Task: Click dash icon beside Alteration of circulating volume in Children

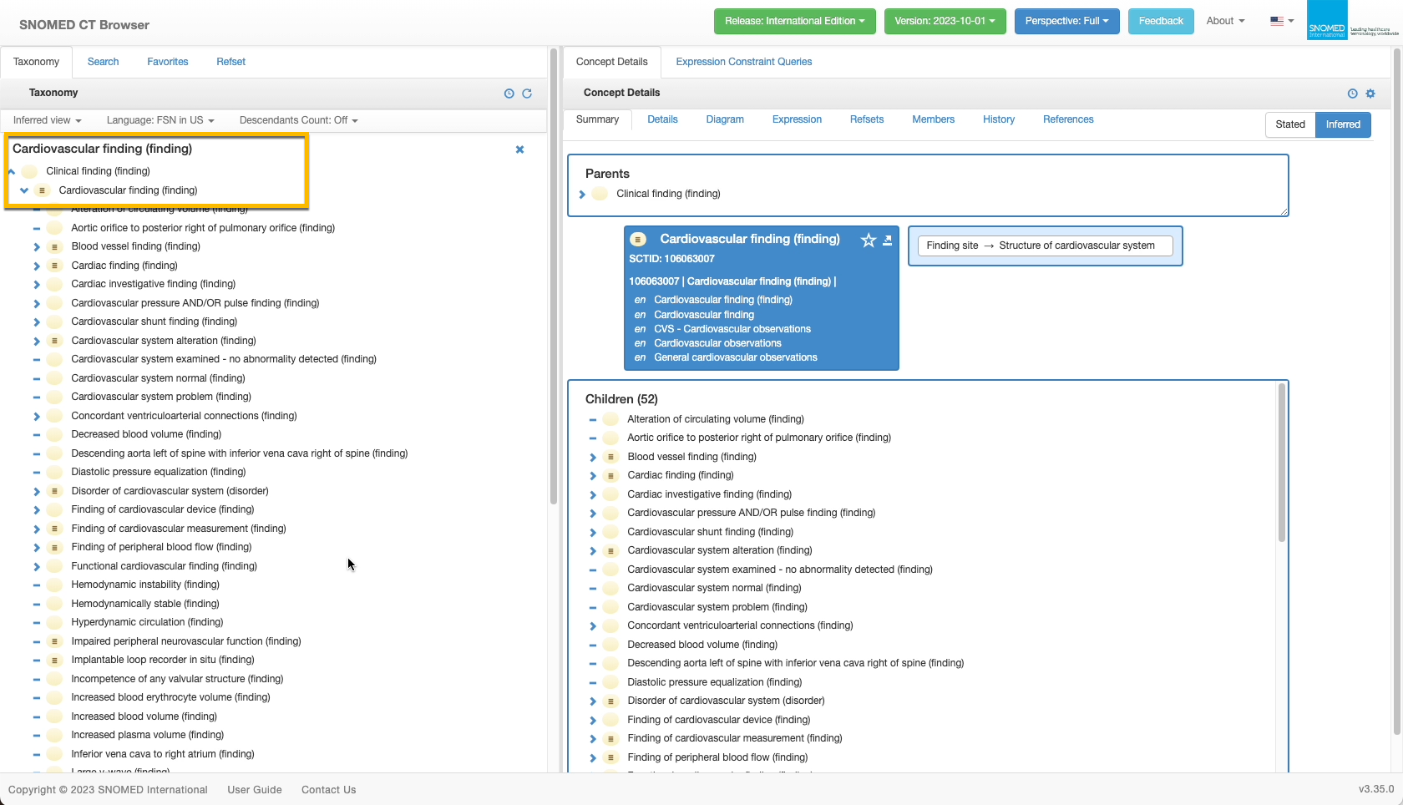Action: (x=592, y=419)
